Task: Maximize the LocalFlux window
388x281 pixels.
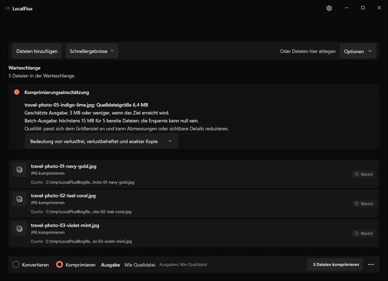Action: tap(363, 8)
